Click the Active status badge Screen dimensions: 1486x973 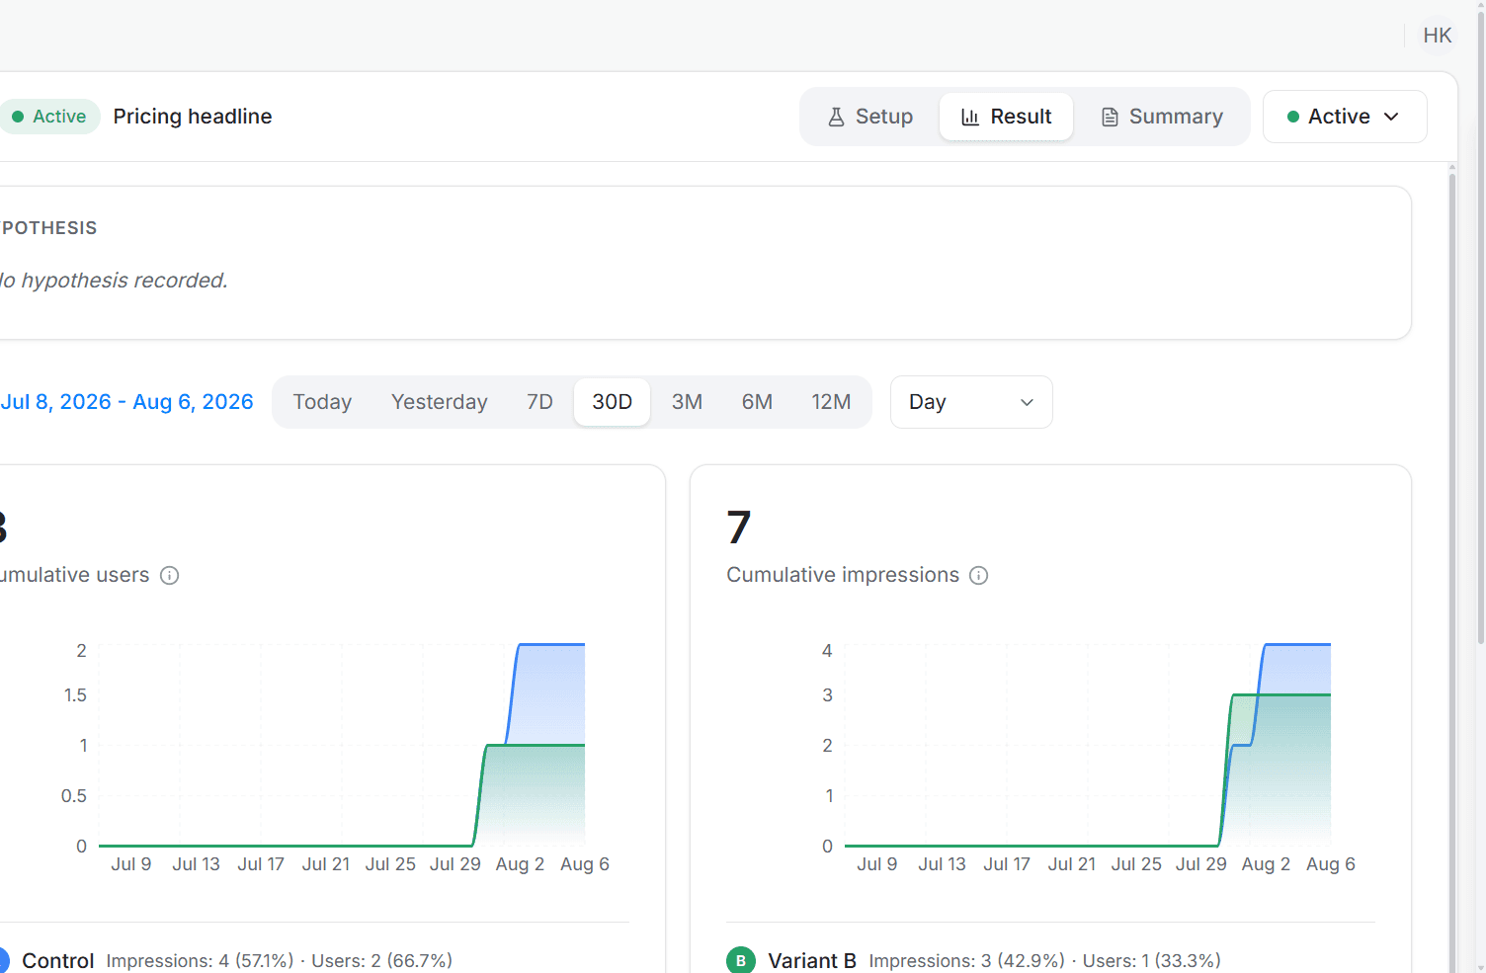(49, 117)
